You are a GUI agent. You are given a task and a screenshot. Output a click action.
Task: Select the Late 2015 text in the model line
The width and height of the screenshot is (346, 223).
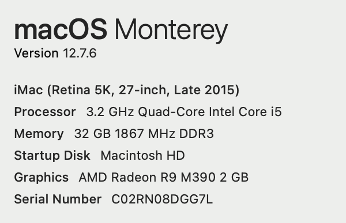pyautogui.click(x=204, y=90)
